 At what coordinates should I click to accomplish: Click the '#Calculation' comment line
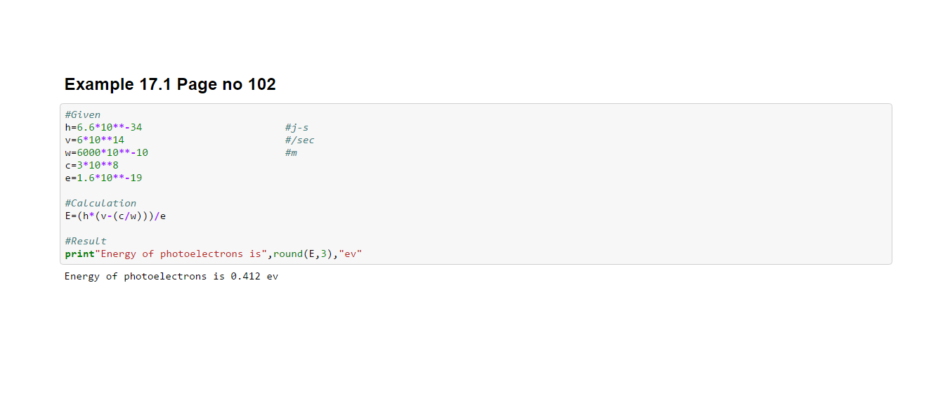(100, 203)
